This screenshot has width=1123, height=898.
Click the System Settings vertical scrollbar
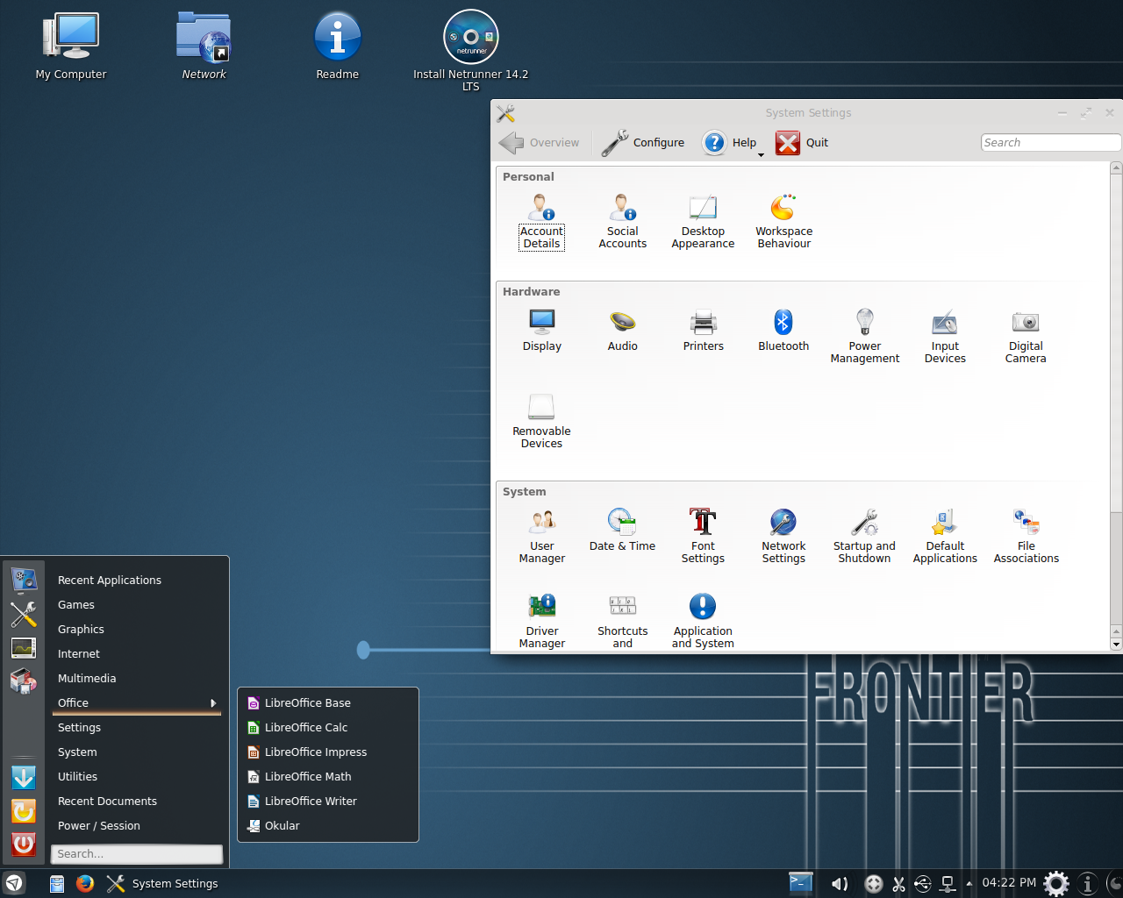click(x=1116, y=405)
